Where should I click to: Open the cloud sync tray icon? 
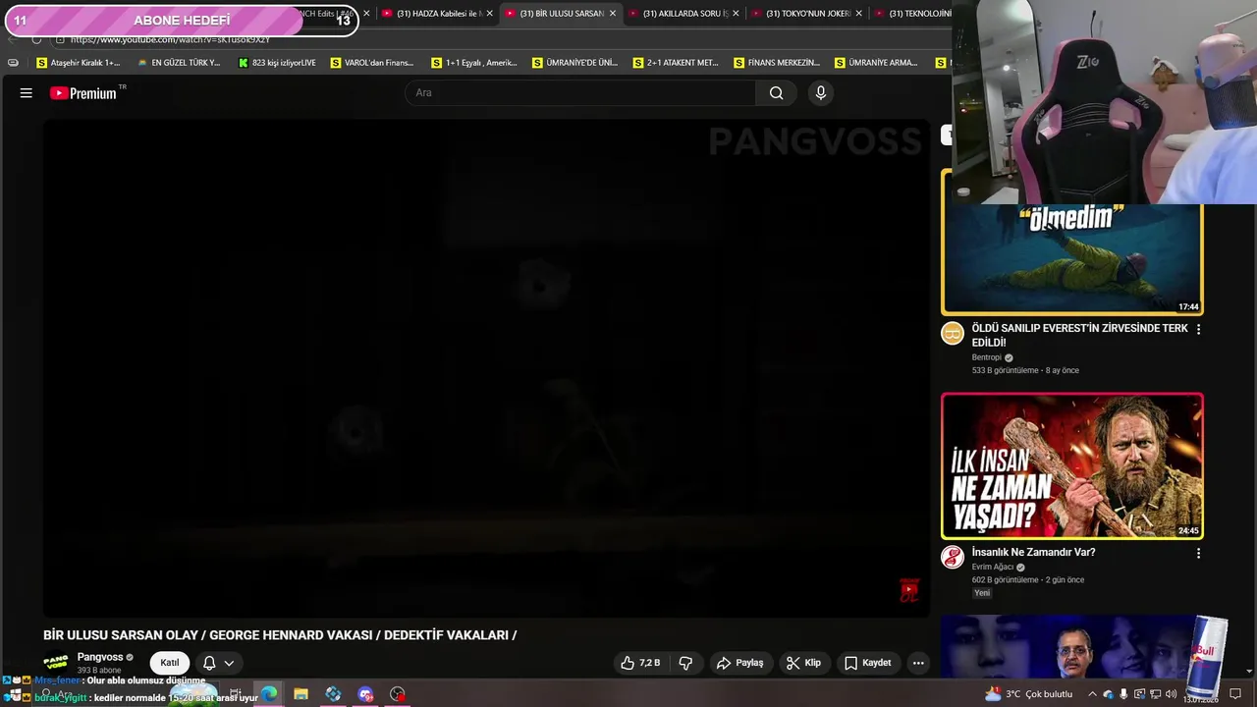coord(1109,694)
